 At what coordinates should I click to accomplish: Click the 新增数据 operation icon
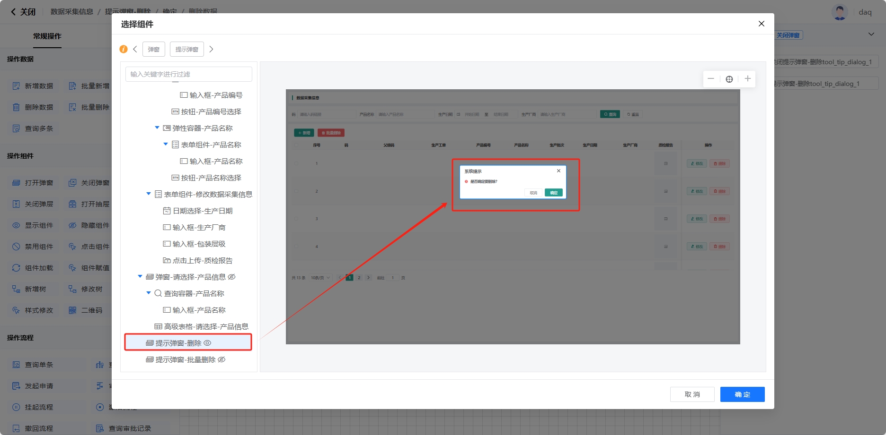tap(16, 86)
